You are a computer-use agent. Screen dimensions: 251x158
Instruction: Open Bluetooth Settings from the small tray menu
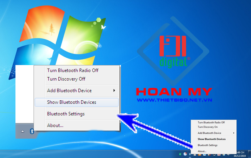[207, 145]
